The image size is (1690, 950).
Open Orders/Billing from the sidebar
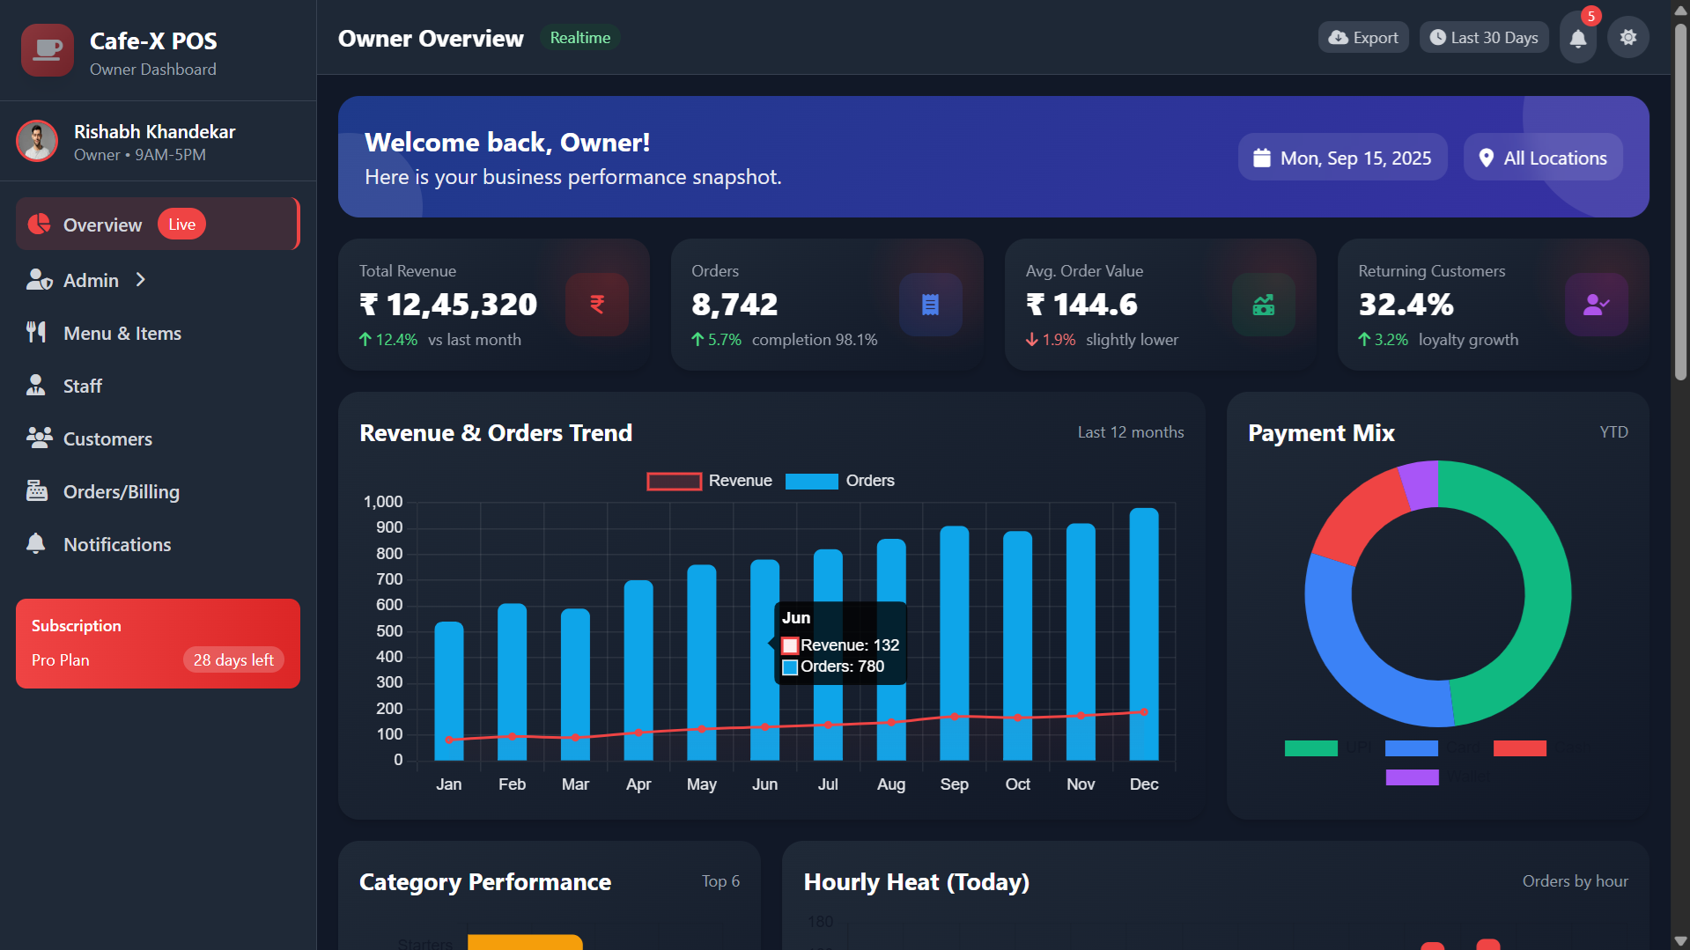point(121,492)
